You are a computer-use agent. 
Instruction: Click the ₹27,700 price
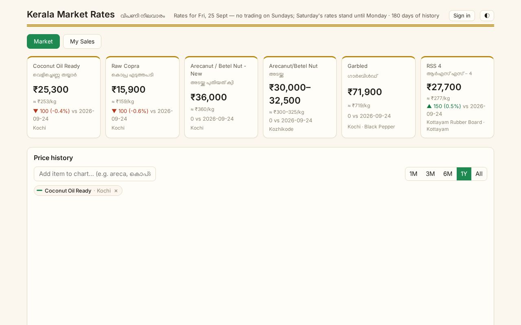(x=444, y=87)
